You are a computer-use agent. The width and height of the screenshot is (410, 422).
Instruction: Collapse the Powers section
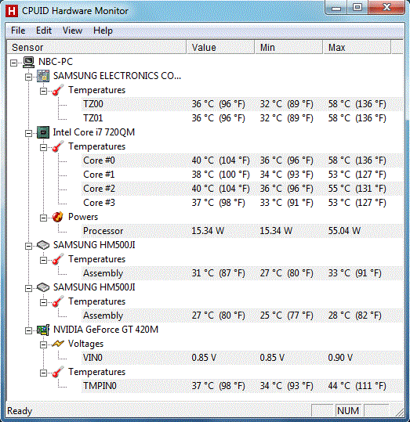pyautogui.click(x=43, y=218)
